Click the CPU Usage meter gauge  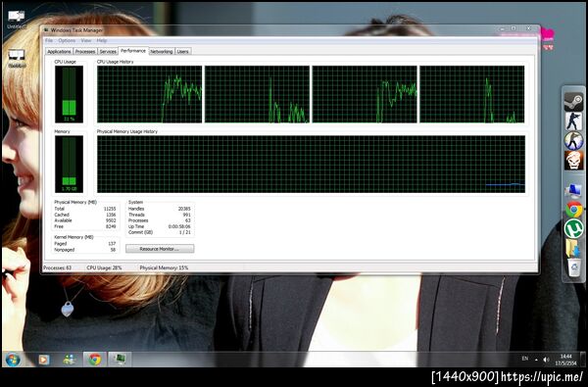click(x=69, y=94)
